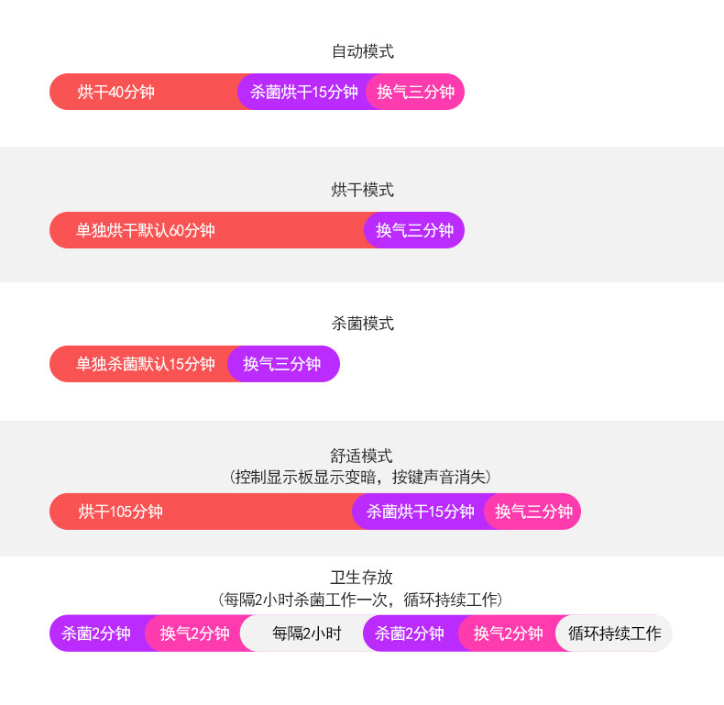Click the 舒适模式 heading

click(x=361, y=456)
